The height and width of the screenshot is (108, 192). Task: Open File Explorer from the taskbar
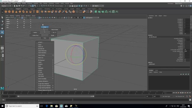coord(52,106)
